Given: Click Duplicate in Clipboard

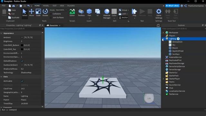Looking at the screenshot, I should coord(14,17).
